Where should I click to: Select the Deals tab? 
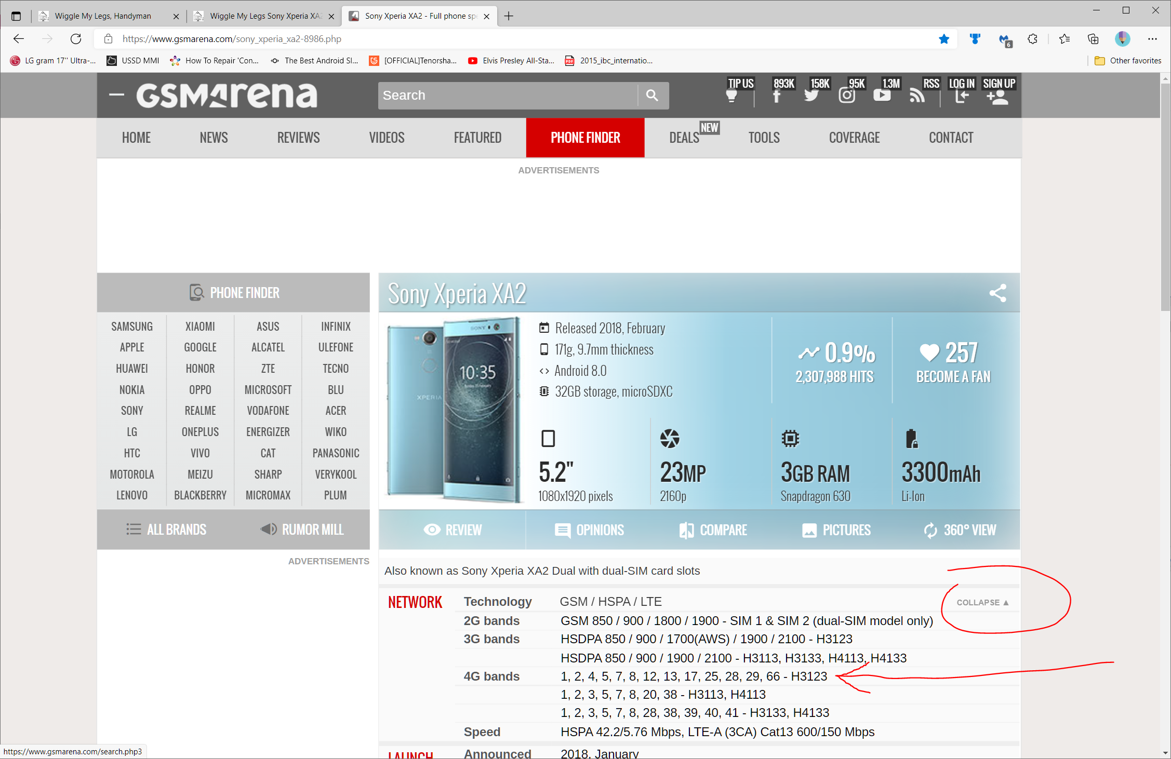point(683,137)
